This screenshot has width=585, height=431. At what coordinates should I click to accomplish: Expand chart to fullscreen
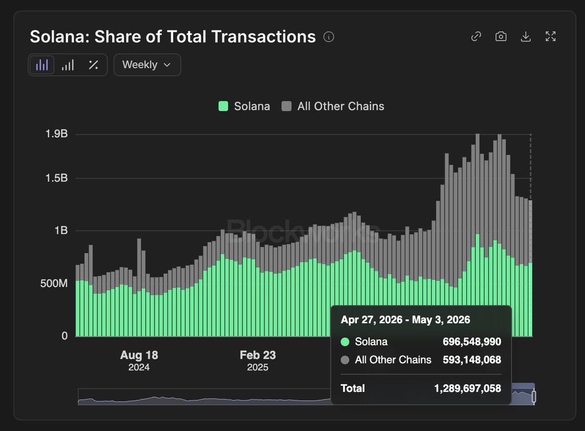coord(550,37)
